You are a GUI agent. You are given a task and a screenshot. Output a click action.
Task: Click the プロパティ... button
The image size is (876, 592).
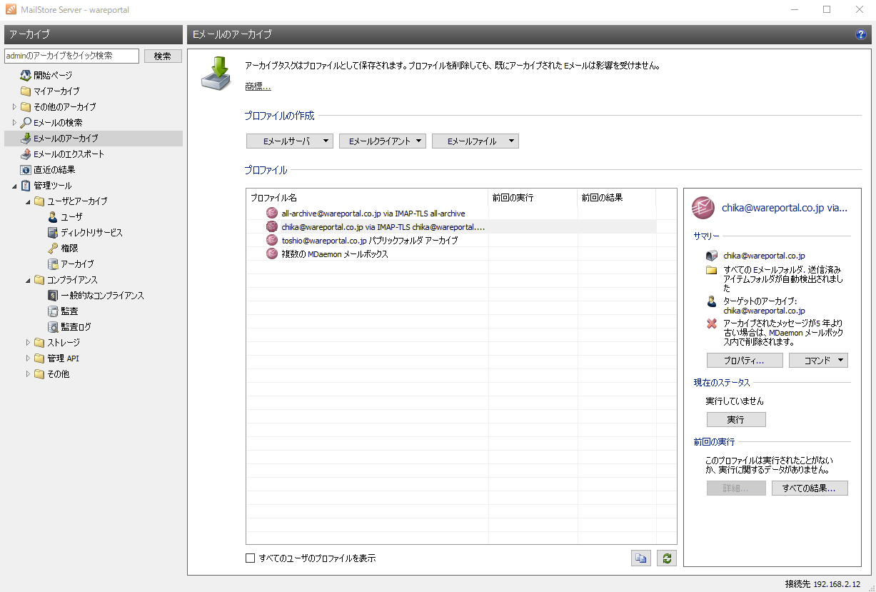click(745, 361)
